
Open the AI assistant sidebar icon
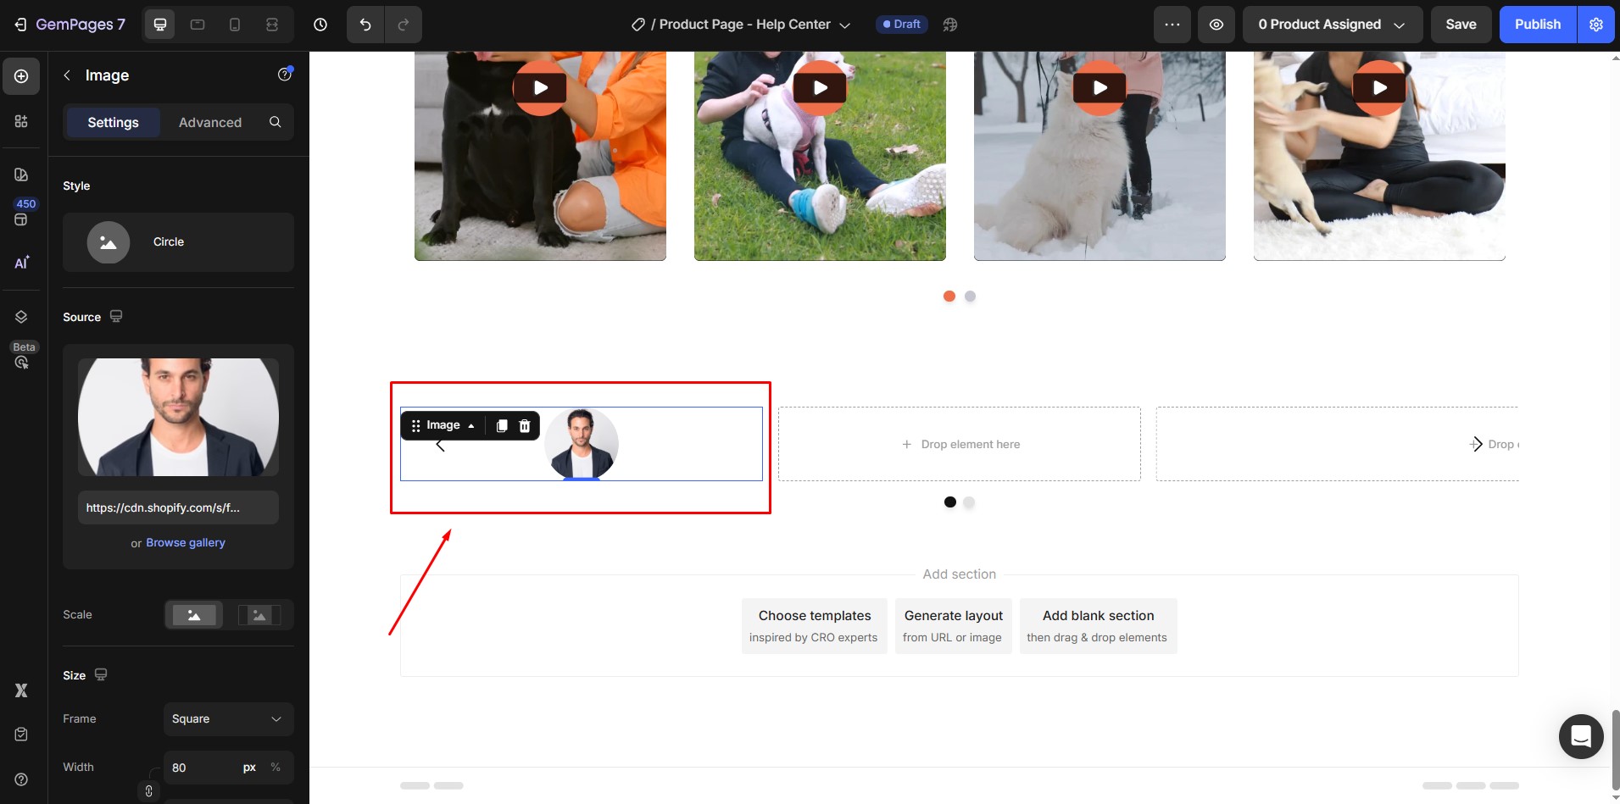tap(21, 263)
